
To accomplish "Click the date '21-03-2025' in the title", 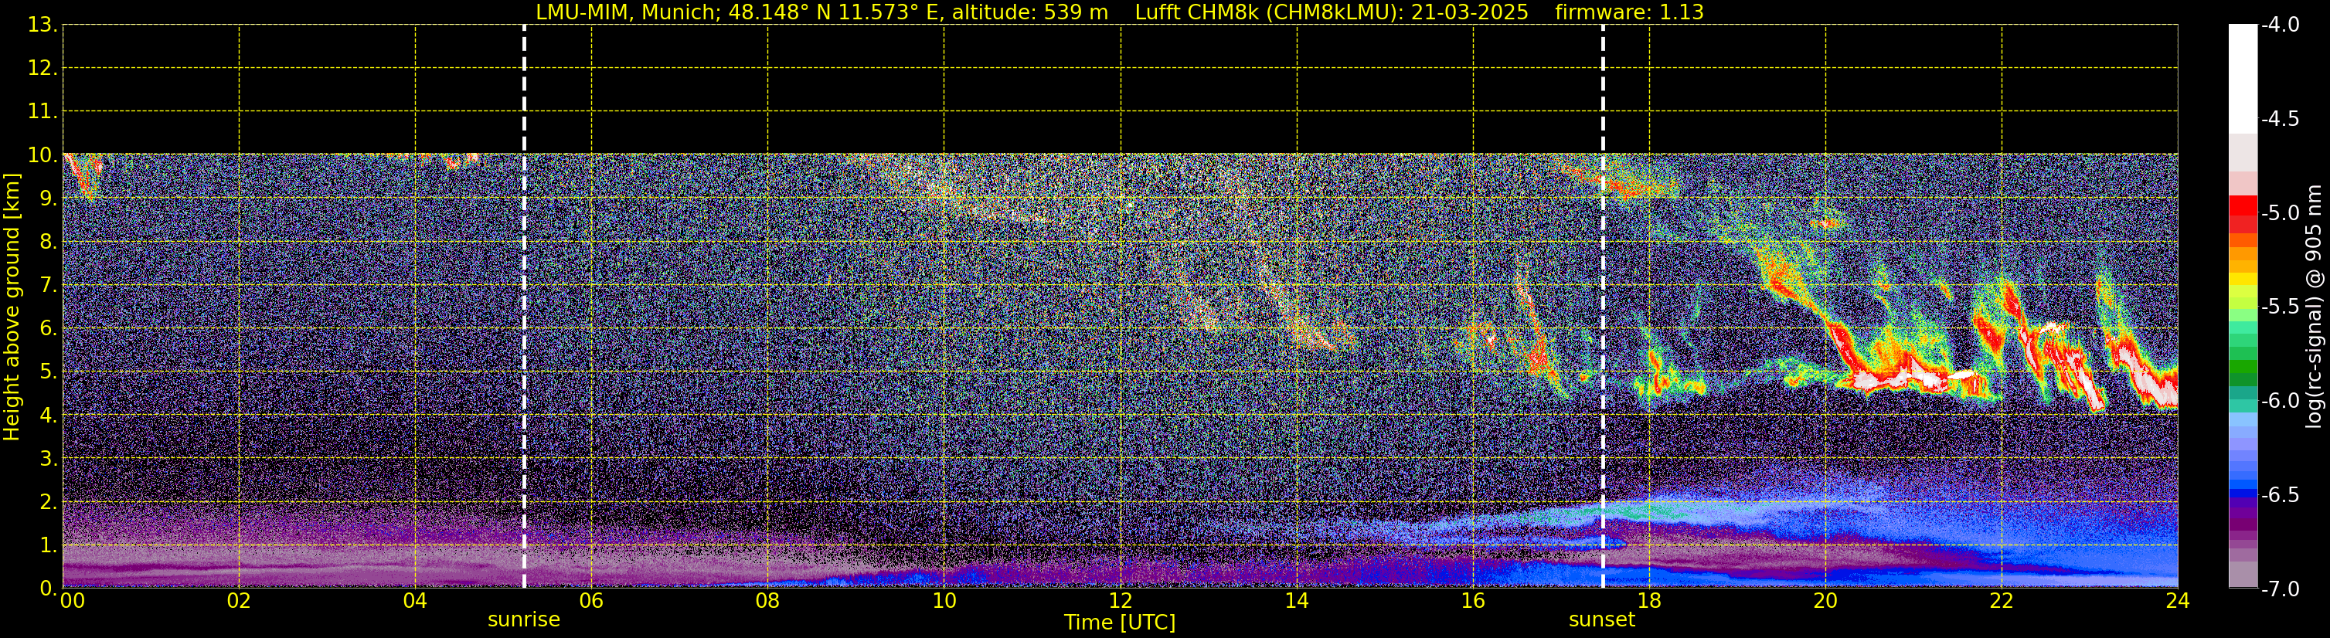I will (1470, 12).
